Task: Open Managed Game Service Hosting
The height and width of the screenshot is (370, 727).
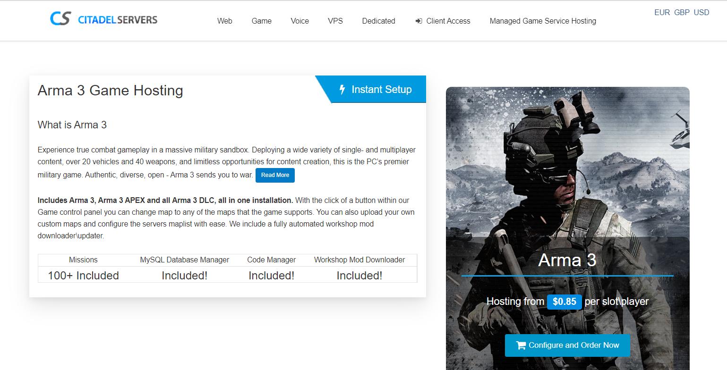Action: coord(543,21)
